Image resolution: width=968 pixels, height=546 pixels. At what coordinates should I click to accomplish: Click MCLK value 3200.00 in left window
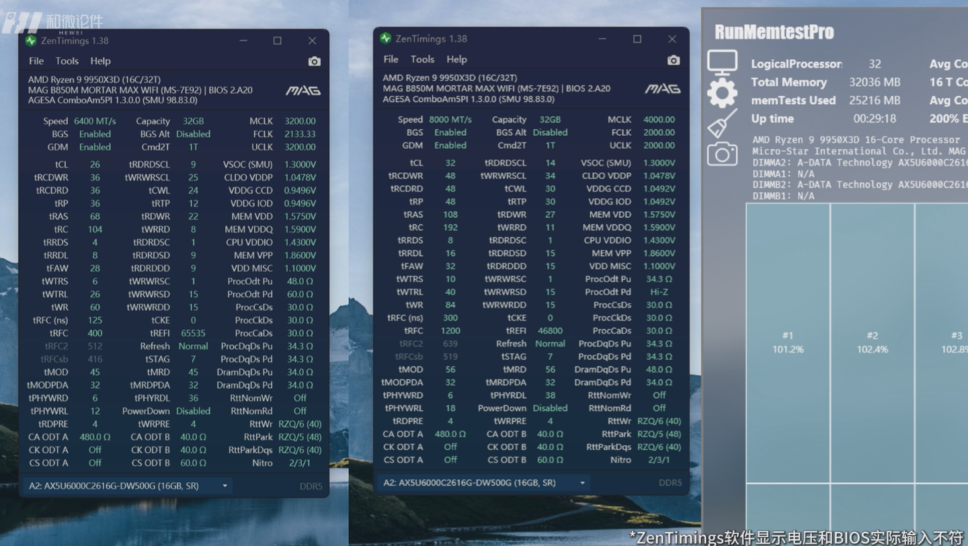(x=300, y=121)
